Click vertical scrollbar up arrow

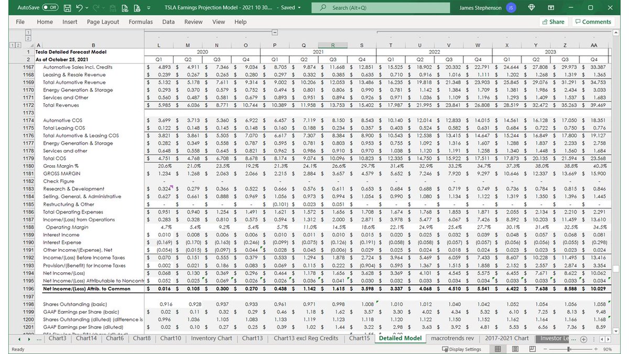click(x=616, y=33)
